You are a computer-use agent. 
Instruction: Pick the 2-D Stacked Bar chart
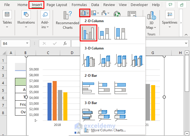pyautogui.click(x=105, y=88)
